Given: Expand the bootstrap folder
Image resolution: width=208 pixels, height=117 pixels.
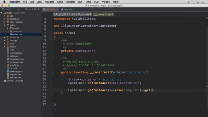Looking at the screenshot, I should pos(5,19).
